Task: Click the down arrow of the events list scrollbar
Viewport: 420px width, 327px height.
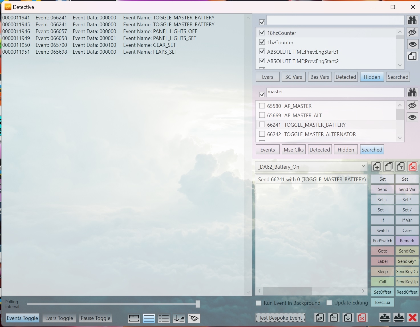Action: tap(400, 138)
